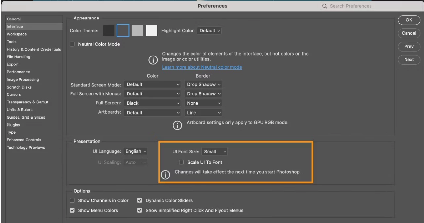This screenshot has width=424, height=223.
Task: Enable Show Channels in Color
Action: pos(72,200)
